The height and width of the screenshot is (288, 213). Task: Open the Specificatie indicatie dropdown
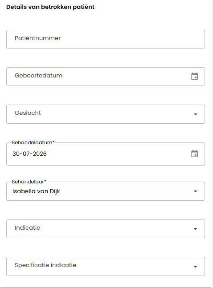point(106,266)
